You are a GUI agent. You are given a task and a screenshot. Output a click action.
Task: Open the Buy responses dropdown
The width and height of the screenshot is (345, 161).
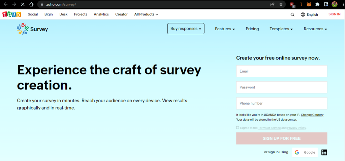coord(186,29)
